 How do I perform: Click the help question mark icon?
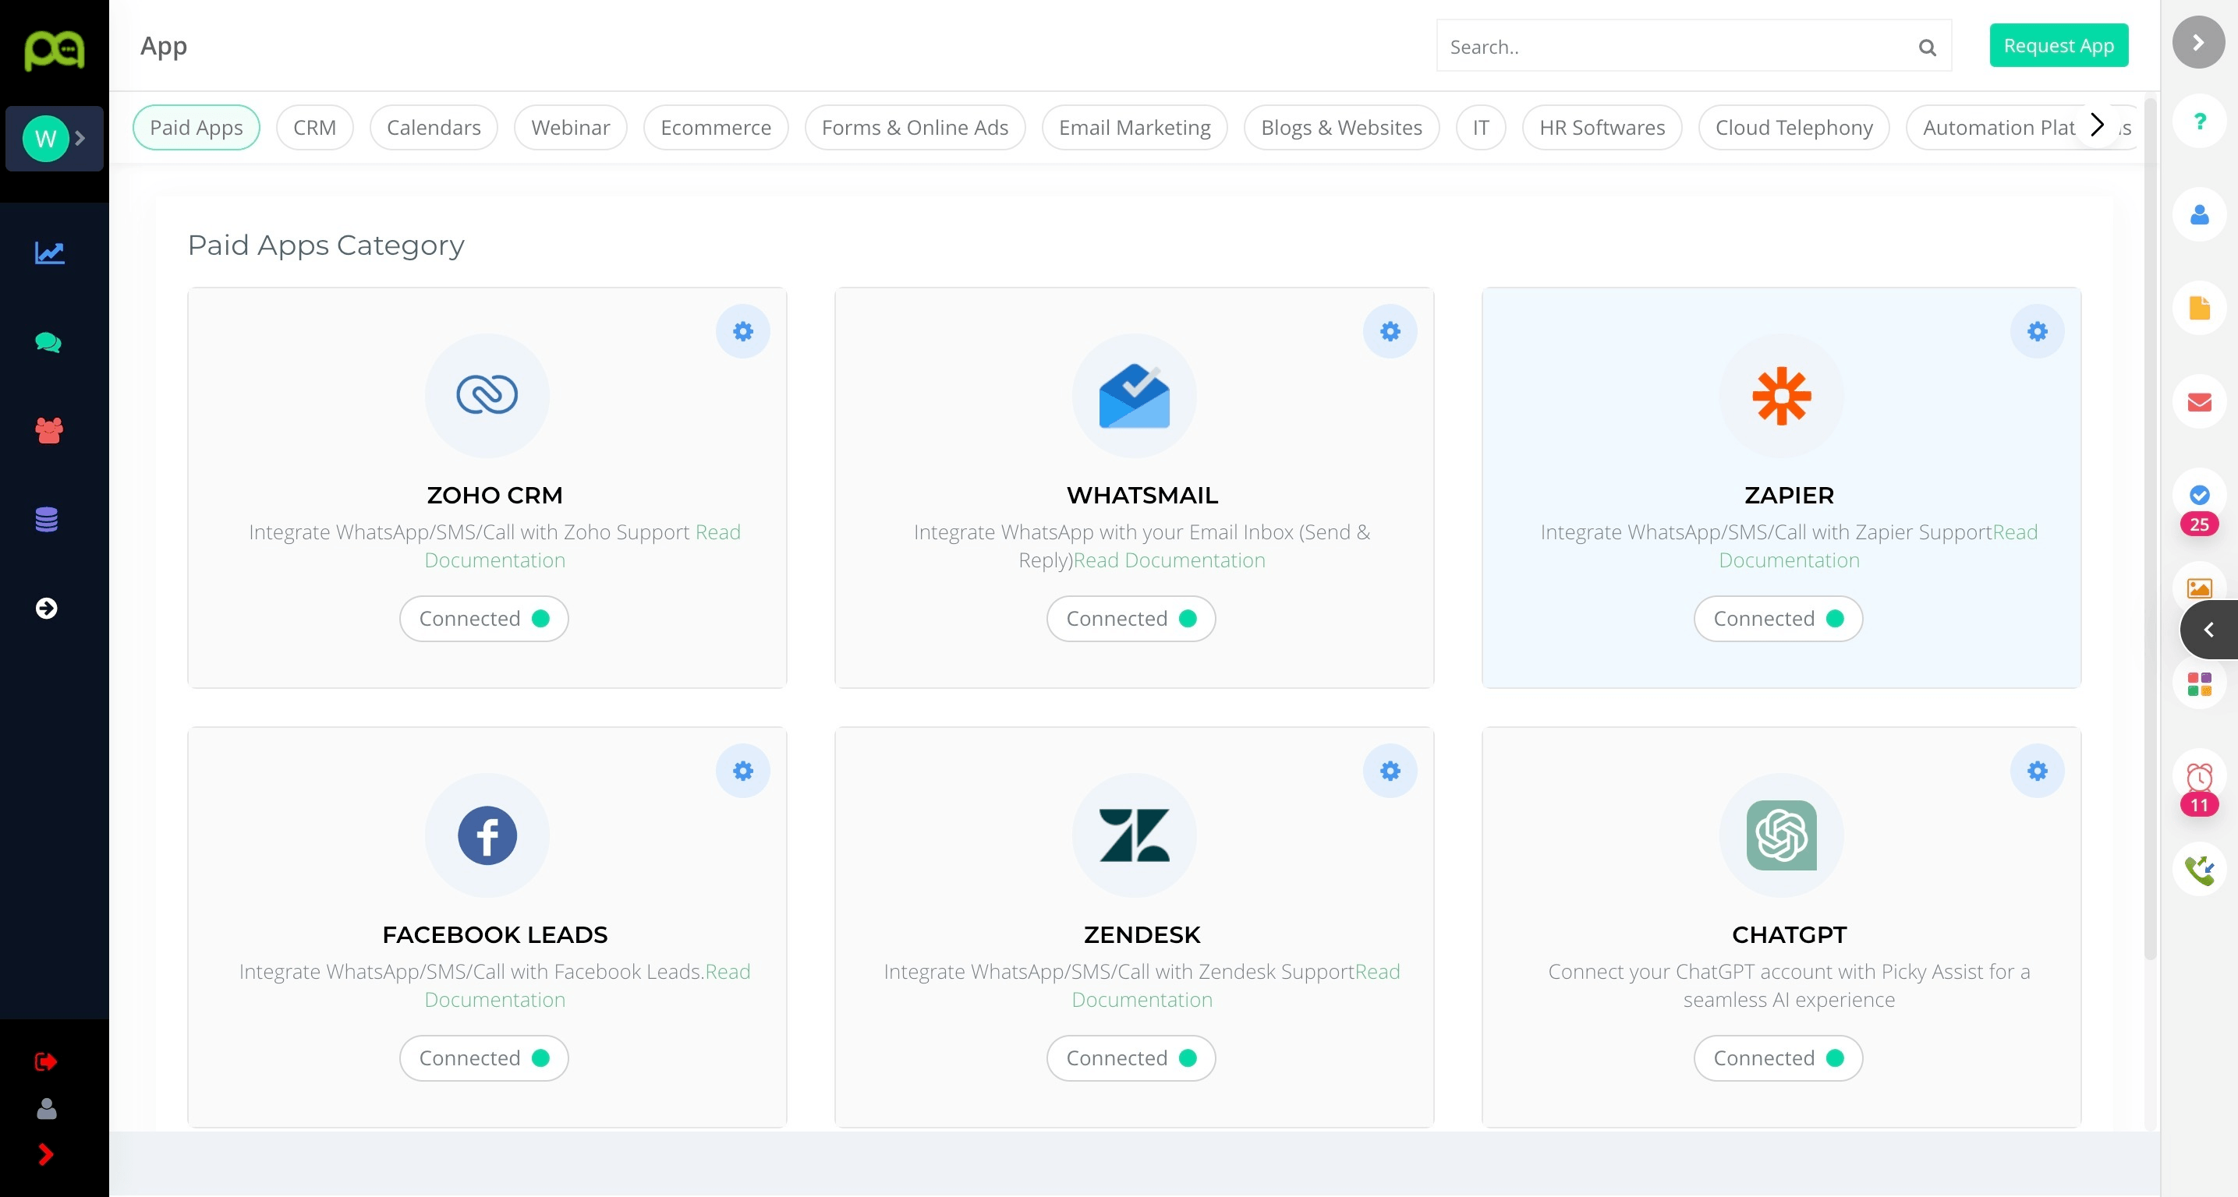pos(2200,121)
